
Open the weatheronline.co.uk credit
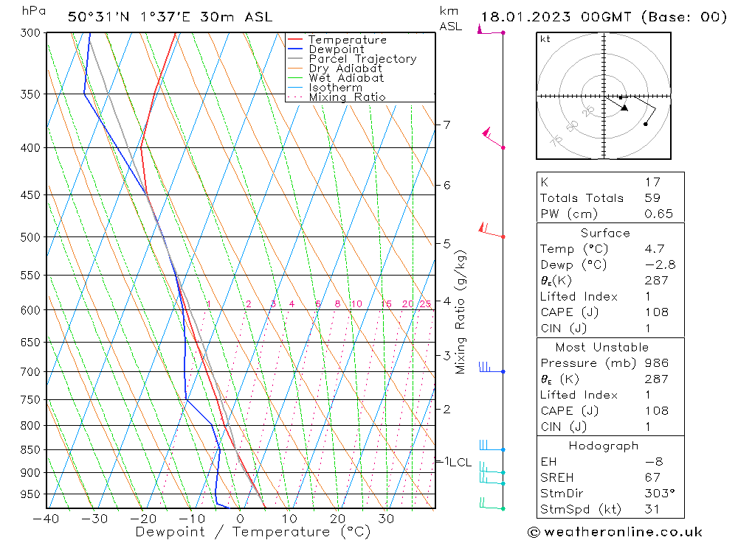pyautogui.click(x=615, y=532)
